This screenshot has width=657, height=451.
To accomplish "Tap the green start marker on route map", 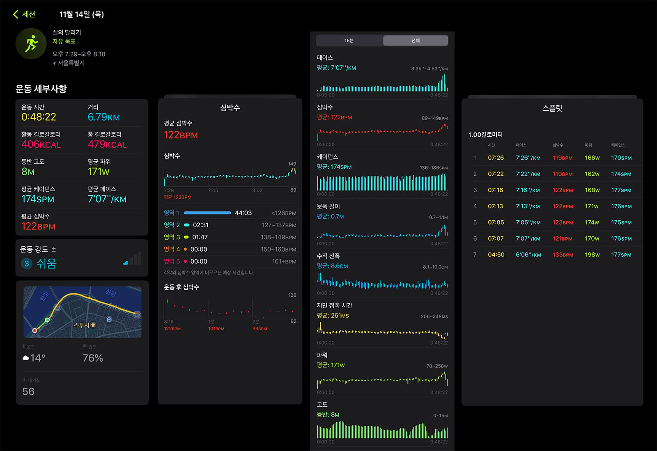I will pos(47,320).
